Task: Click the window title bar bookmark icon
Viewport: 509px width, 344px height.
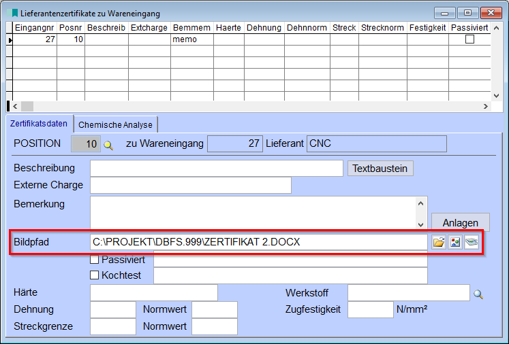Action: 14,13
